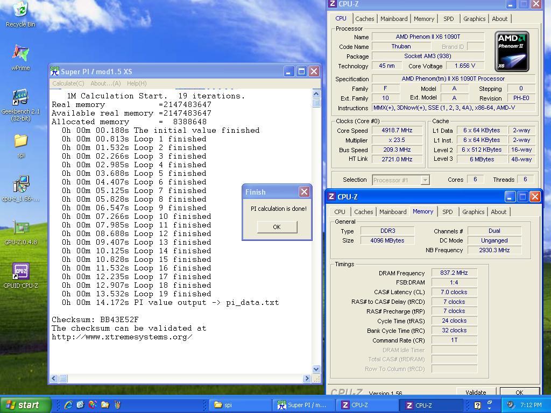Click the Command Rate value 1T
Screen dimensions: 551x413
pyautogui.click(x=454, y=340)
